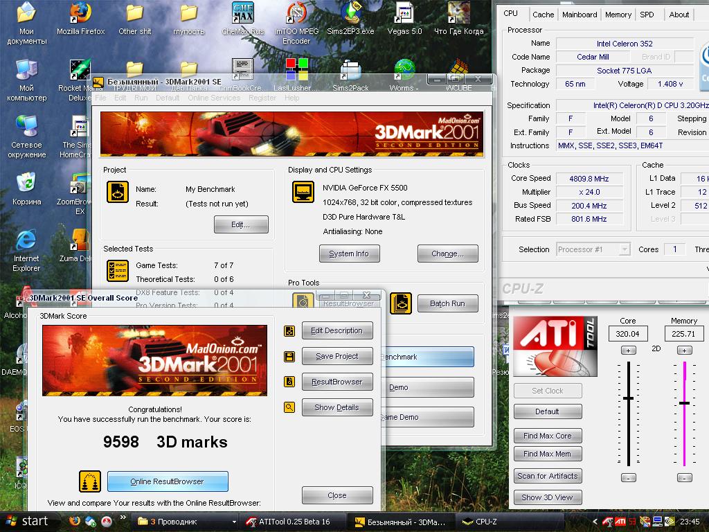Open the Online Services menu in 3DMark
Screen dimensions: 709x532
pos(214,98)
